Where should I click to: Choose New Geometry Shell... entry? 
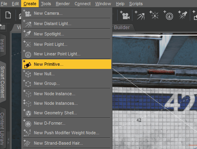click(67, 113)
